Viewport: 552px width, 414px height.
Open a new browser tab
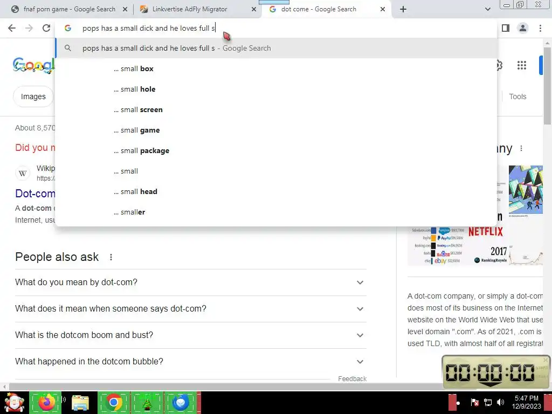point(403,9)
